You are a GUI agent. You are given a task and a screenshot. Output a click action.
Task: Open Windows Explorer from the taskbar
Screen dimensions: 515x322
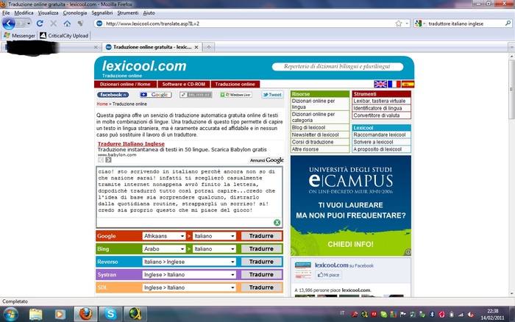pos(35,314)
